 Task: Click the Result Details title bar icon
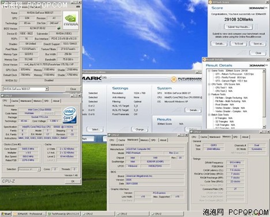click(x=205, y=60)
